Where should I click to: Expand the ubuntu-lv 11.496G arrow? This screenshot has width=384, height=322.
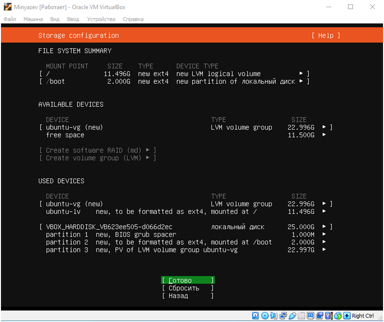coord(324,211)
